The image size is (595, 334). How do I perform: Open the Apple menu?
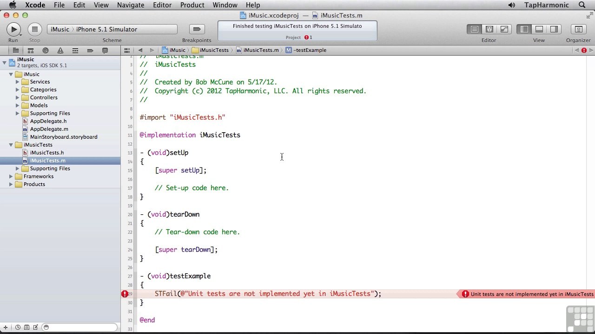13,5
